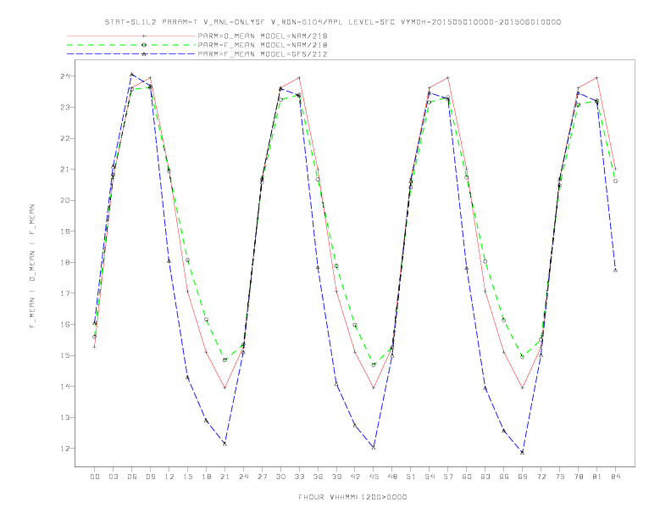671x519 pixels.
Task: Click x-axis tick label 39
Action: [x=336, y=477]
